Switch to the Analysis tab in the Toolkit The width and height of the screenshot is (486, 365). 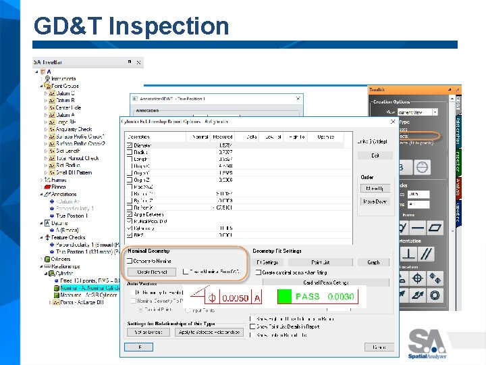(x=458, y=187)
